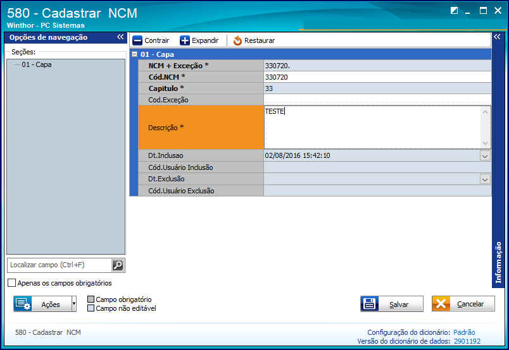Viewport: 509px width, 350px height.
Task: Open the Dt.Exclusão date dropdown
Action: pos(485,179)
